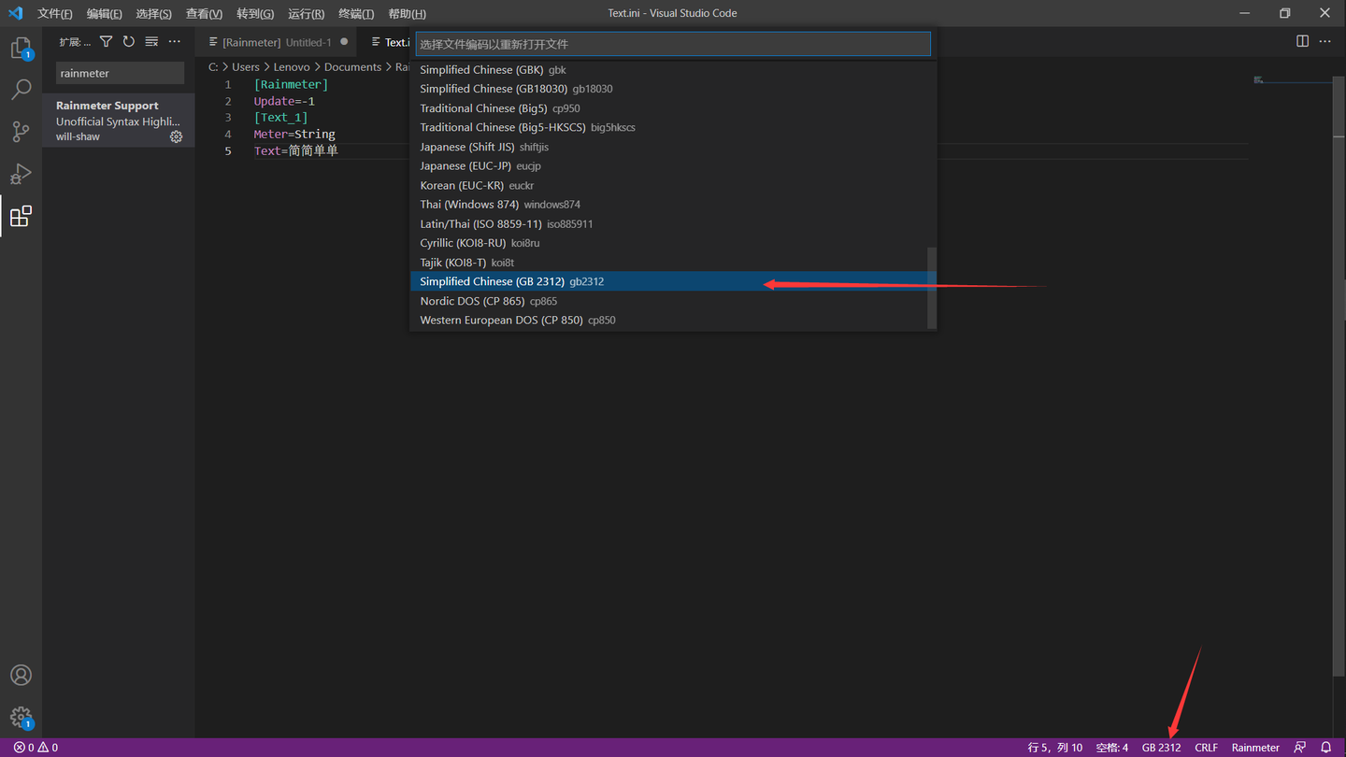Open the 选择(S) menu
1346x757 pixels.
(x=153, y=14)
